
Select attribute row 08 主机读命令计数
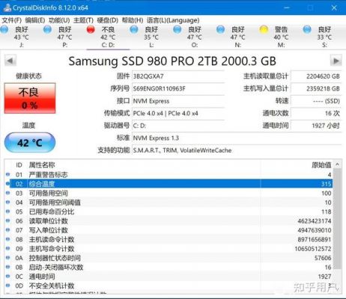(169, 239)
